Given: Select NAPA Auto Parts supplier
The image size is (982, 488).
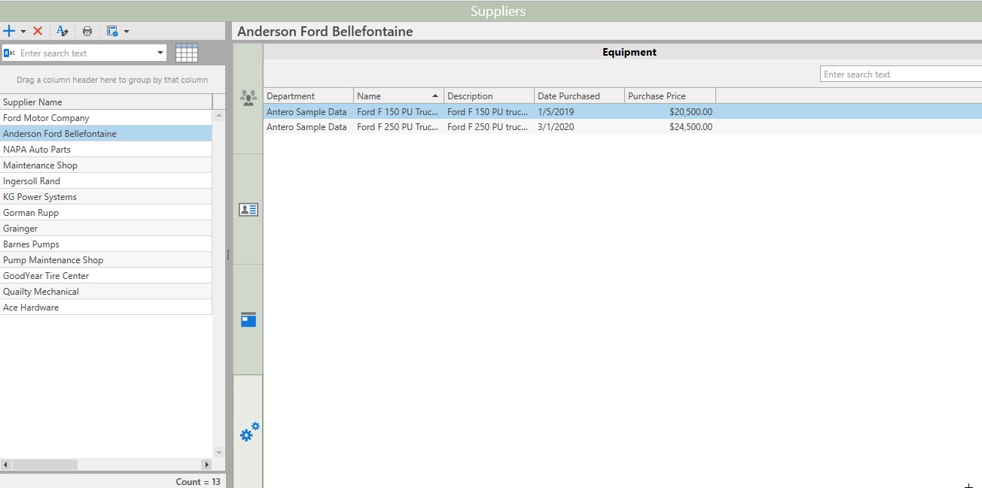Looking at the screenshot, I should (x=106, y=149).
